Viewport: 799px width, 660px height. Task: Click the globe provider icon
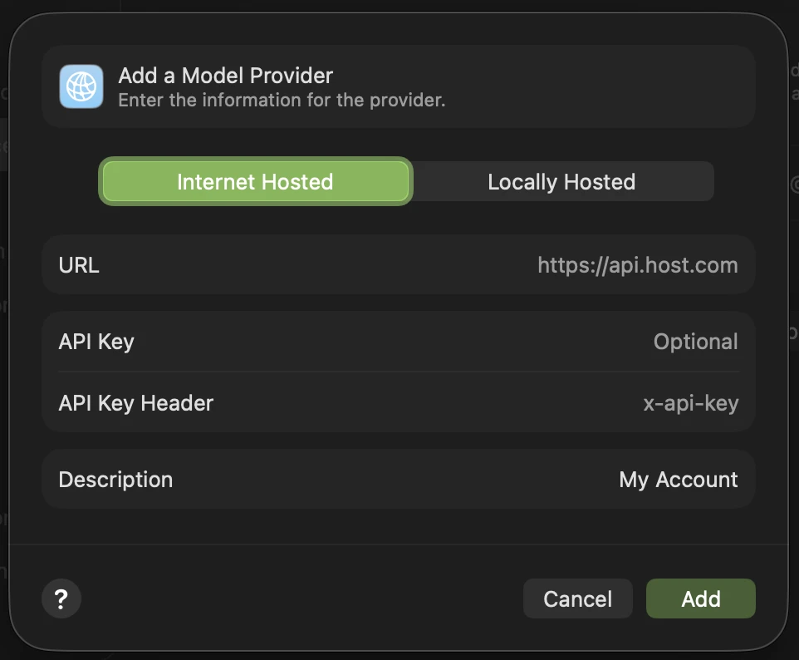point(81,86)
